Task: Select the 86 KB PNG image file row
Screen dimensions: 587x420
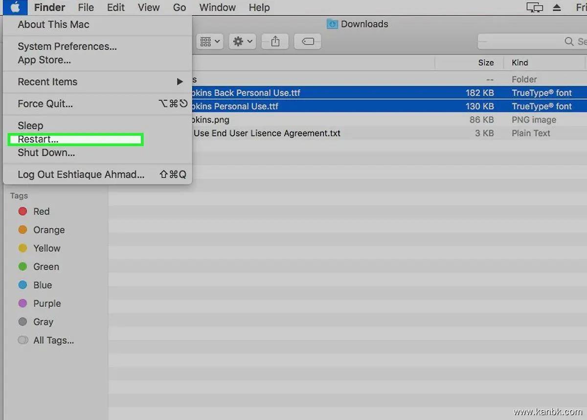Action: (x=342, y=120)
